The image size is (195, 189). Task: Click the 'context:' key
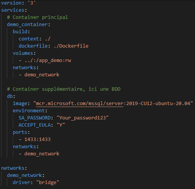coord(30,39)
